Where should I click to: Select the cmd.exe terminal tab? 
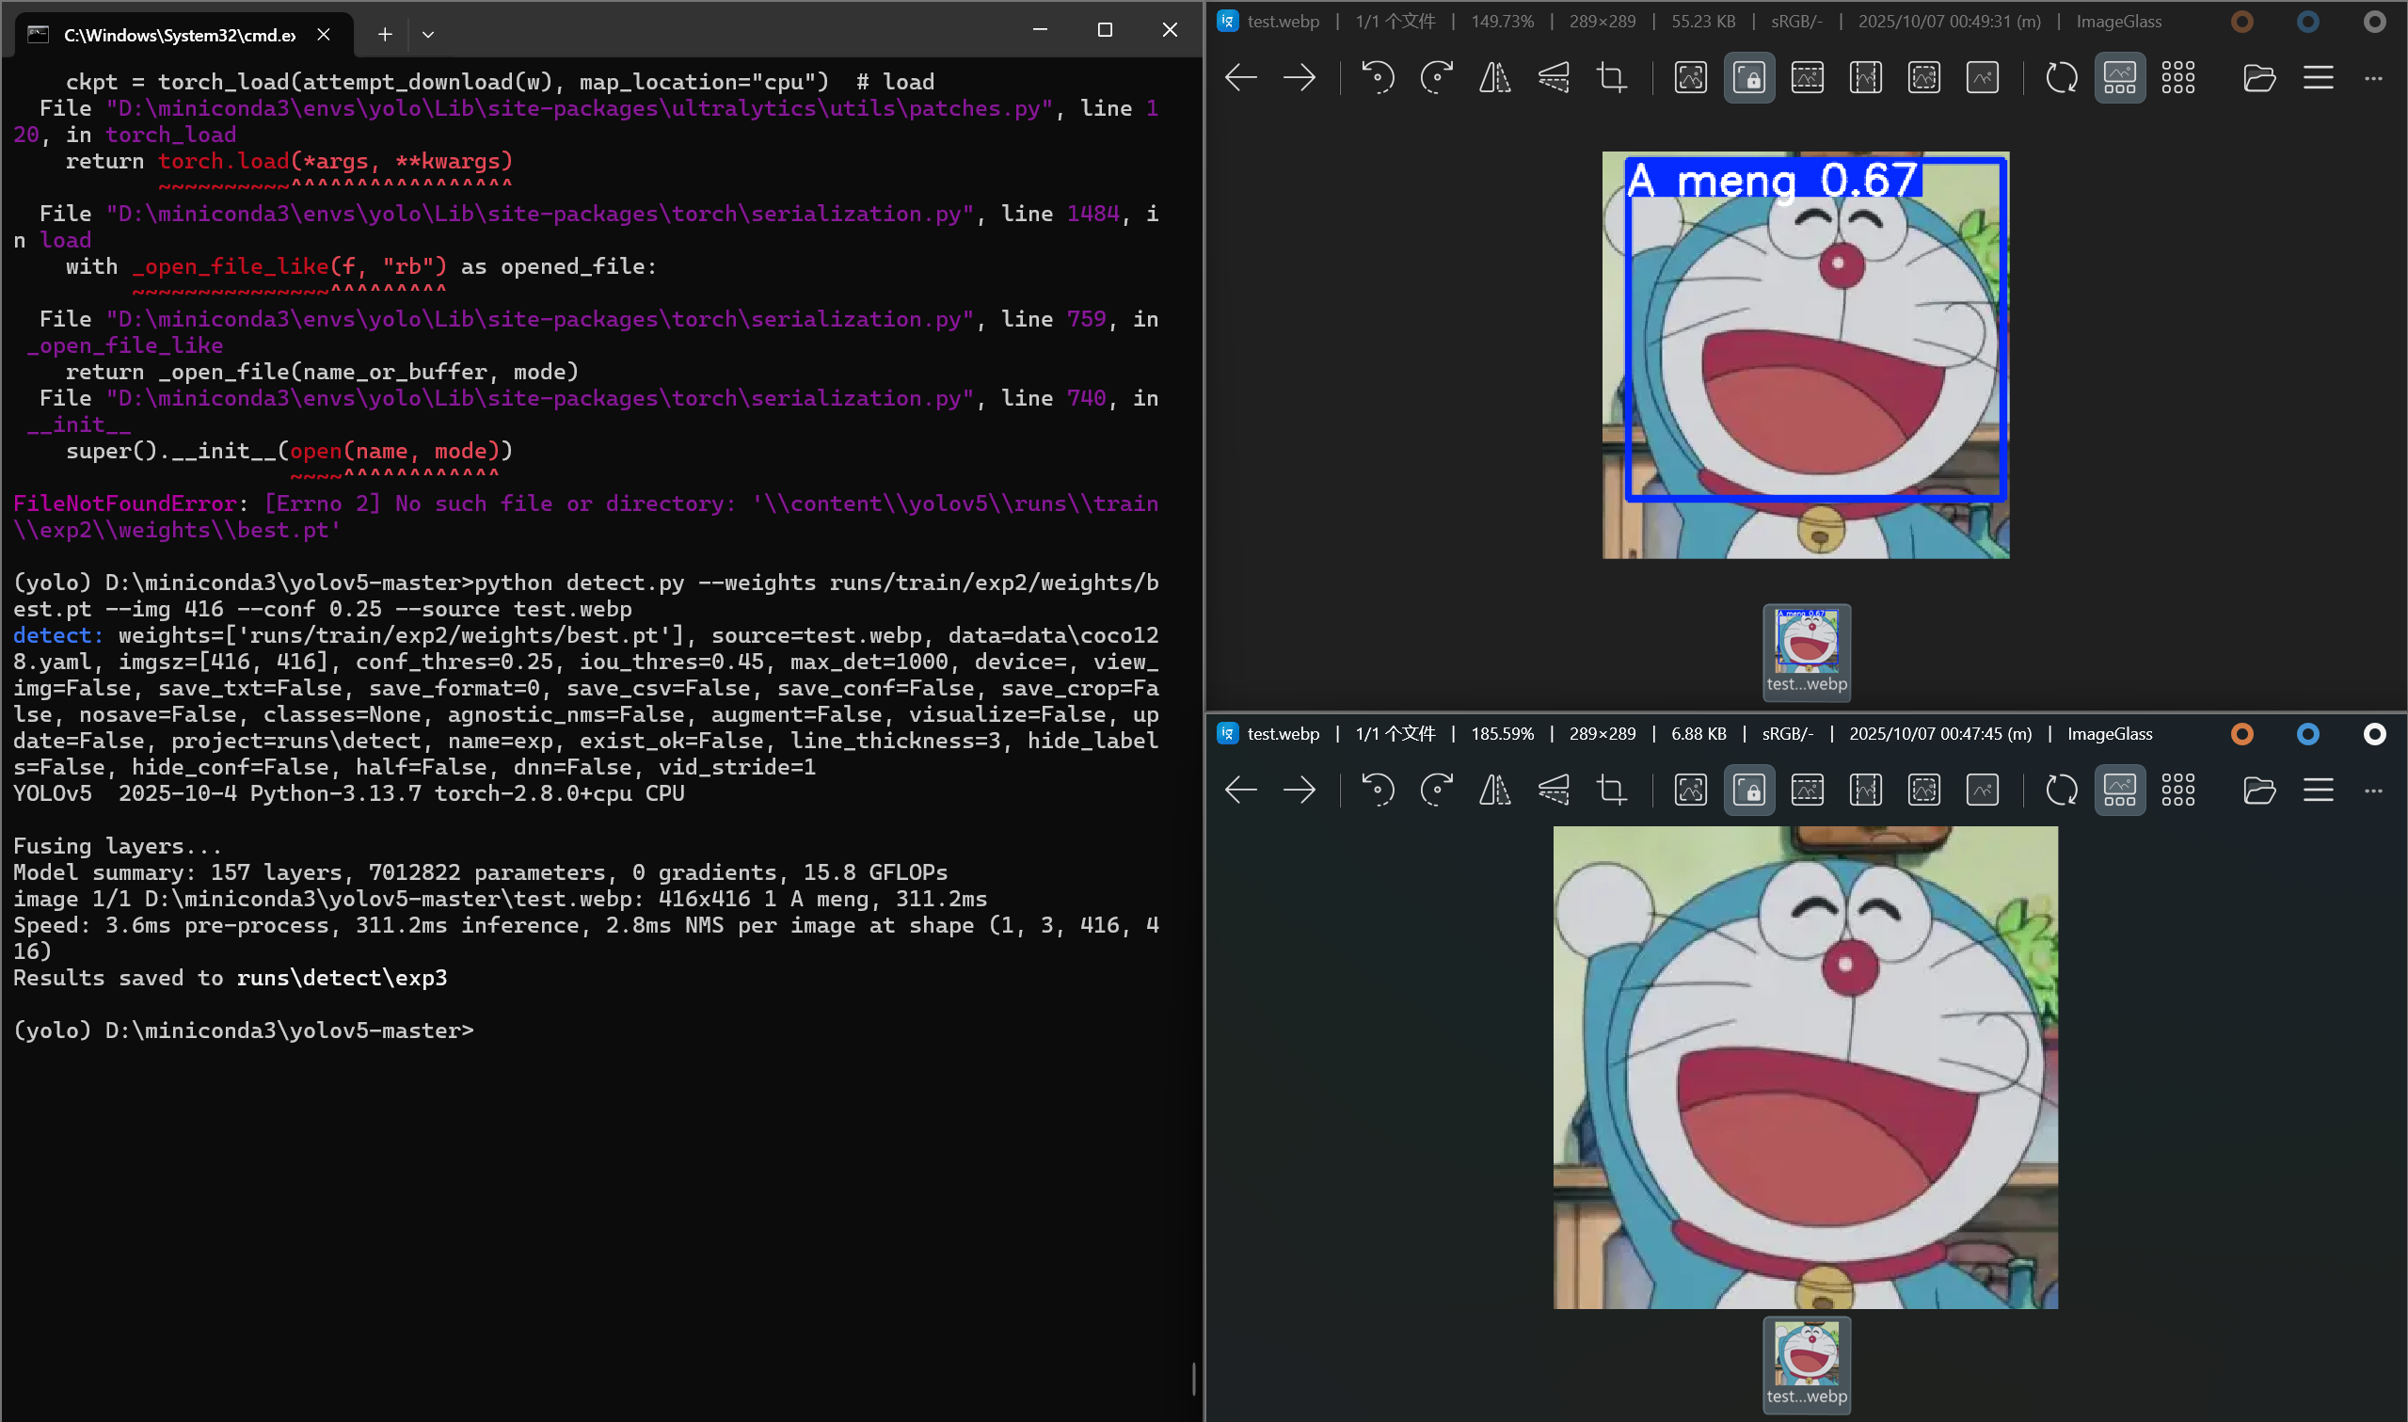click(179, 35)
